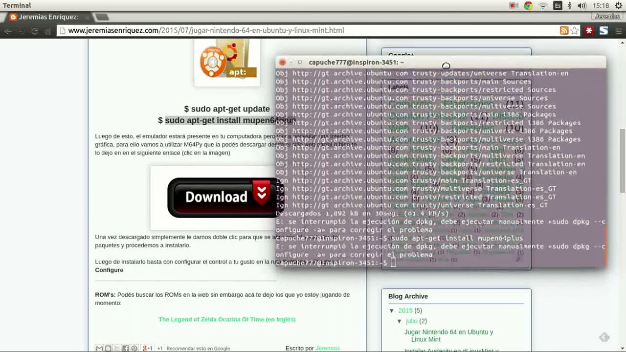Image resolution: width=626 pixels, height=352 pixels.
Task: Click the orange RSS feed icon
Action: click(564, 30)
